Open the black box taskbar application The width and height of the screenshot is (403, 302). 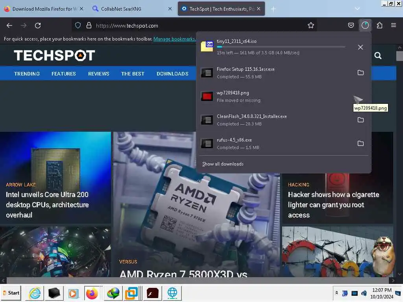54,293
